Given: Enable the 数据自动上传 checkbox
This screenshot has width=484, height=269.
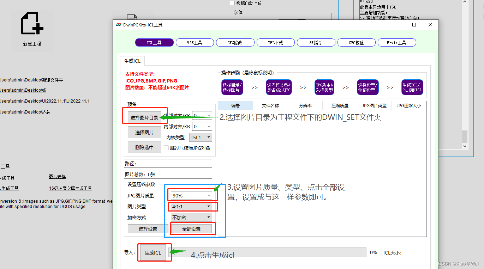Looking at the screenshot, I should pyautogui.click(x=232, y=3).
